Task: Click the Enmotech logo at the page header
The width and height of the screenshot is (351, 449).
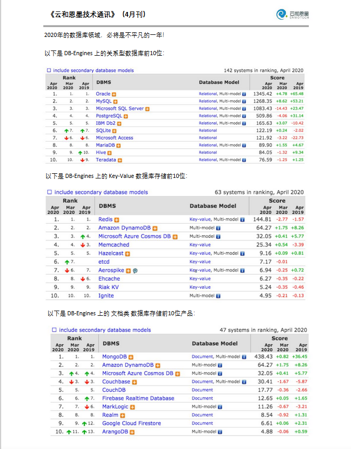Action: 292,14
